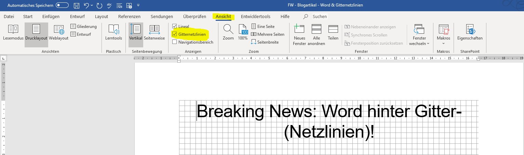The image size is (524, 155).
Task: Choose Seitenbreite zoom
Action: click(x=265, y=42)
